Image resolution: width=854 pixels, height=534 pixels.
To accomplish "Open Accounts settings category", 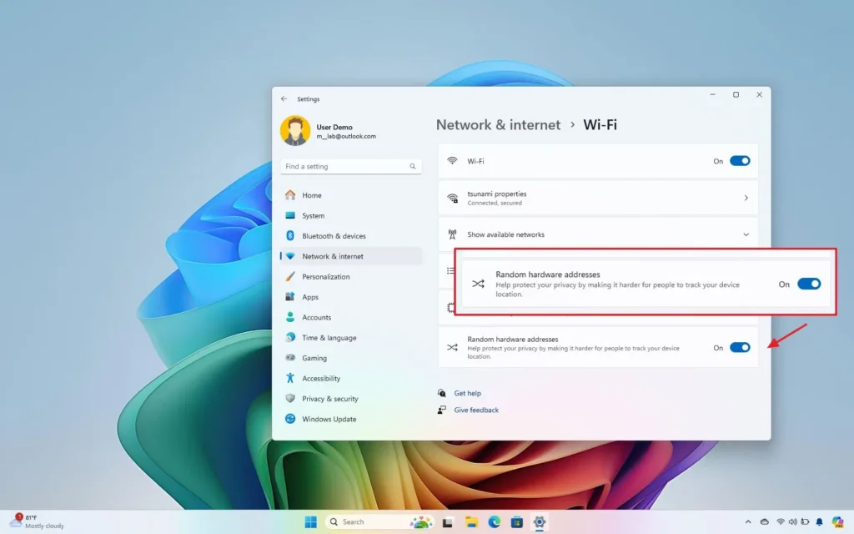I will [x=351, y=317].
